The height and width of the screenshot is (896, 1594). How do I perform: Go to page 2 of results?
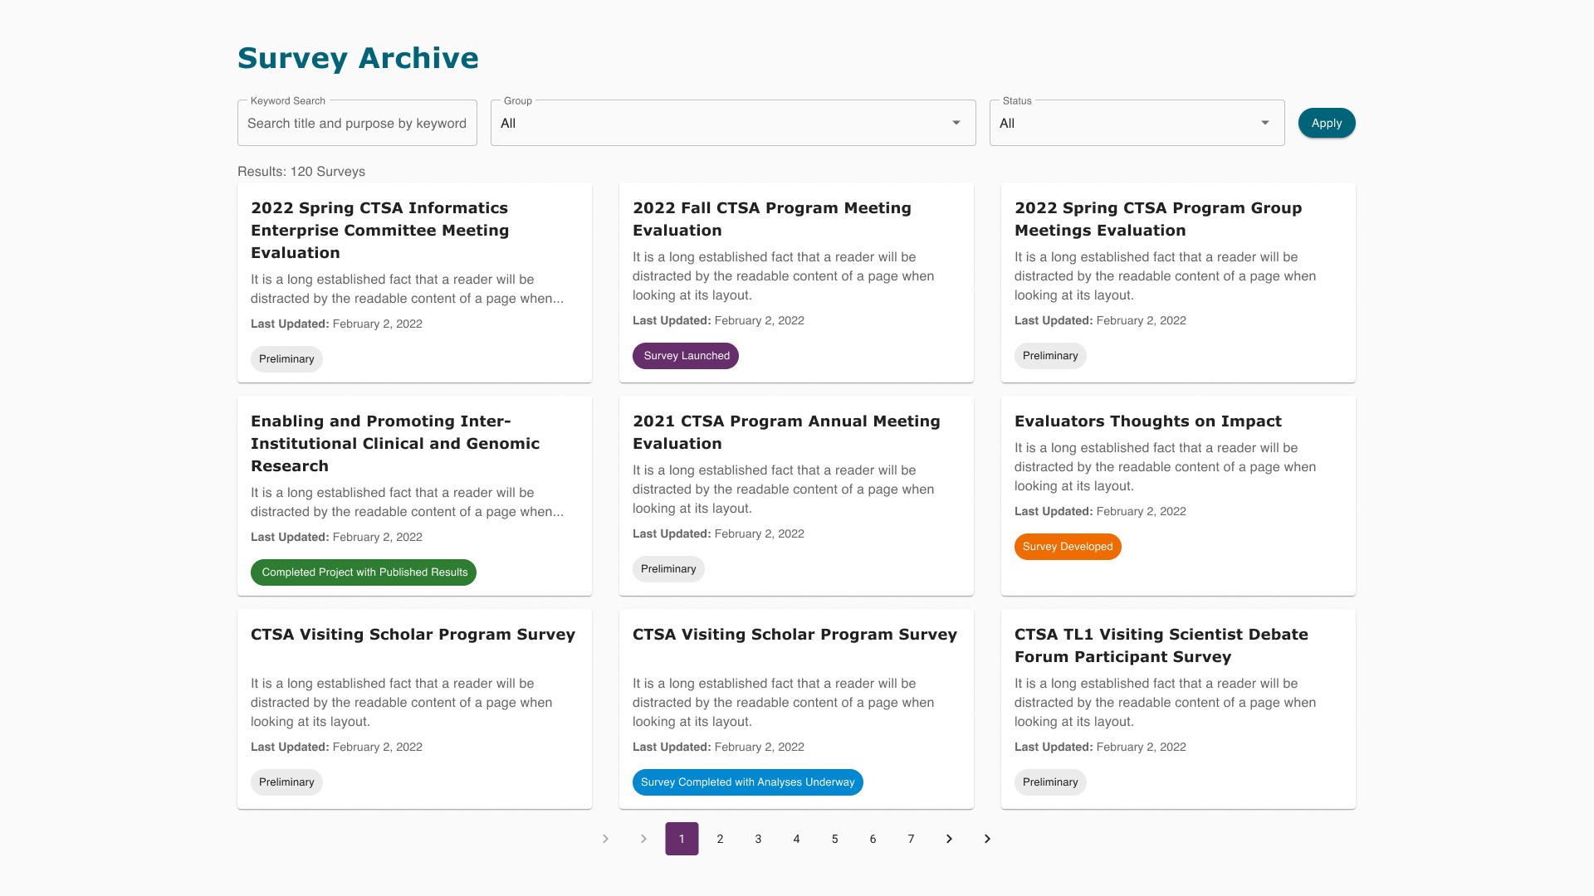tap(720, 839)
